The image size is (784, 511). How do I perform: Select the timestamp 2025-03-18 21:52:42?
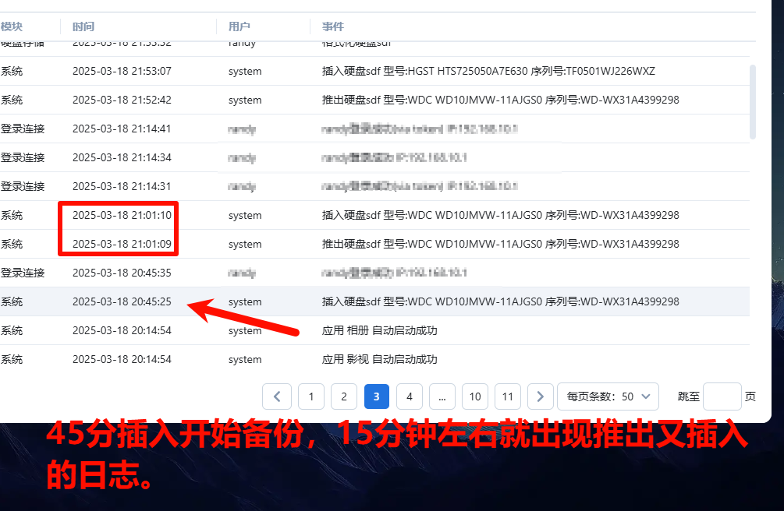pos(122,100)
